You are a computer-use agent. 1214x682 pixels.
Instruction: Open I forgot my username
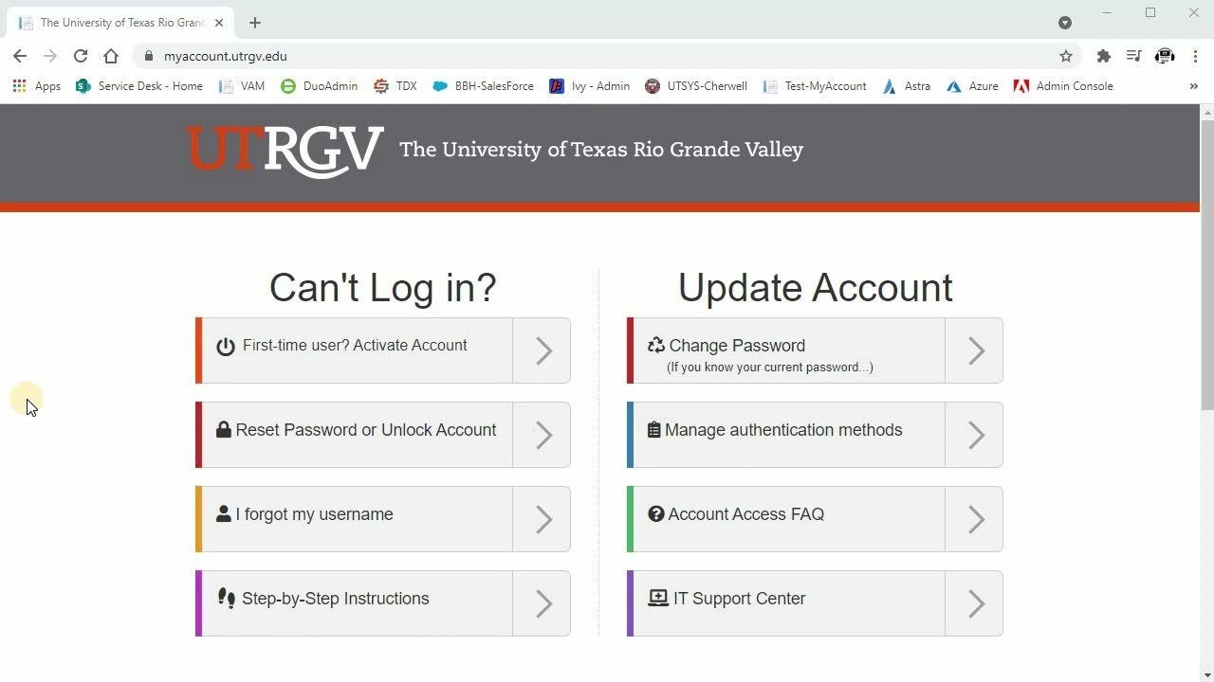coord(314,515)
